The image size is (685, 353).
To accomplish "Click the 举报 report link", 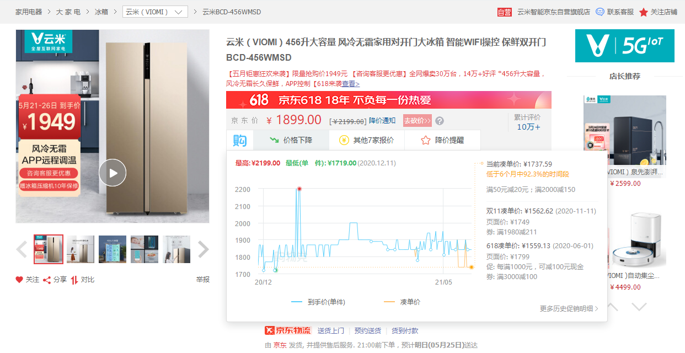I will point(203,280).
